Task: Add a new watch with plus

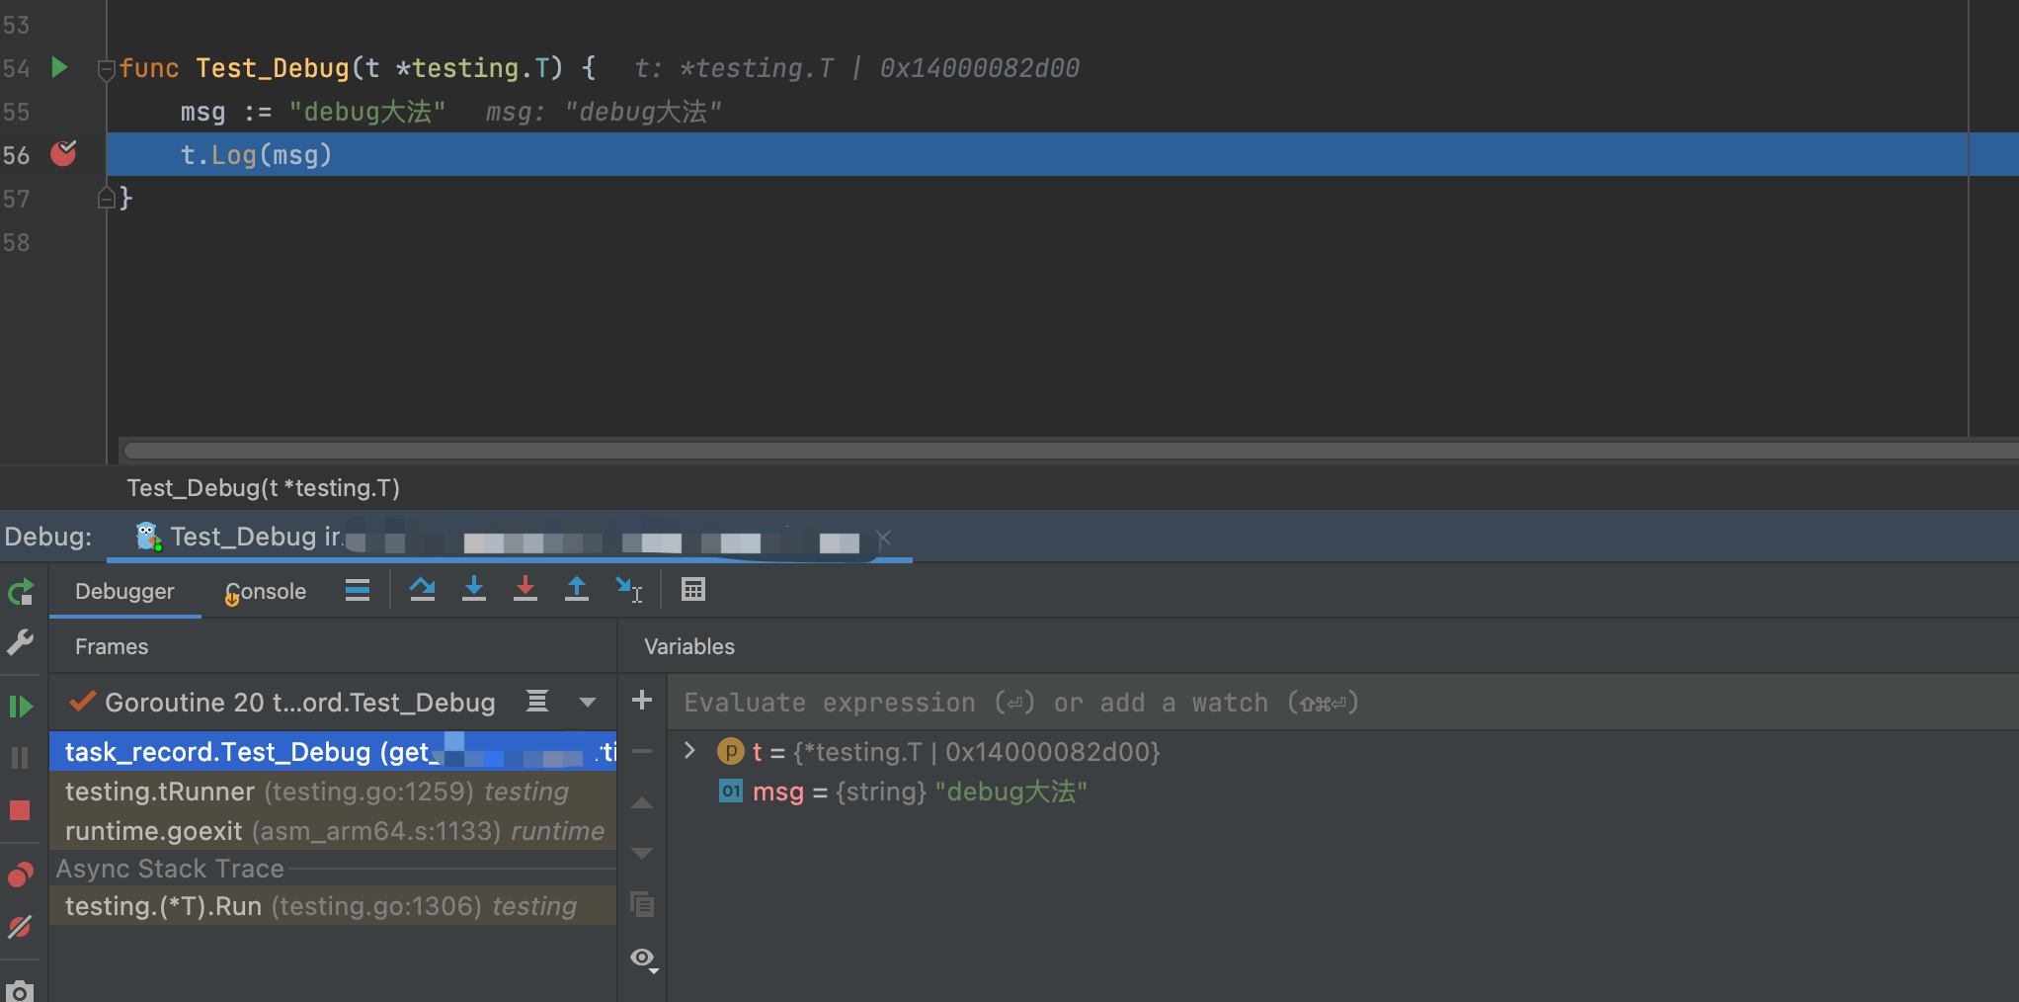Action: coord(642,701)
